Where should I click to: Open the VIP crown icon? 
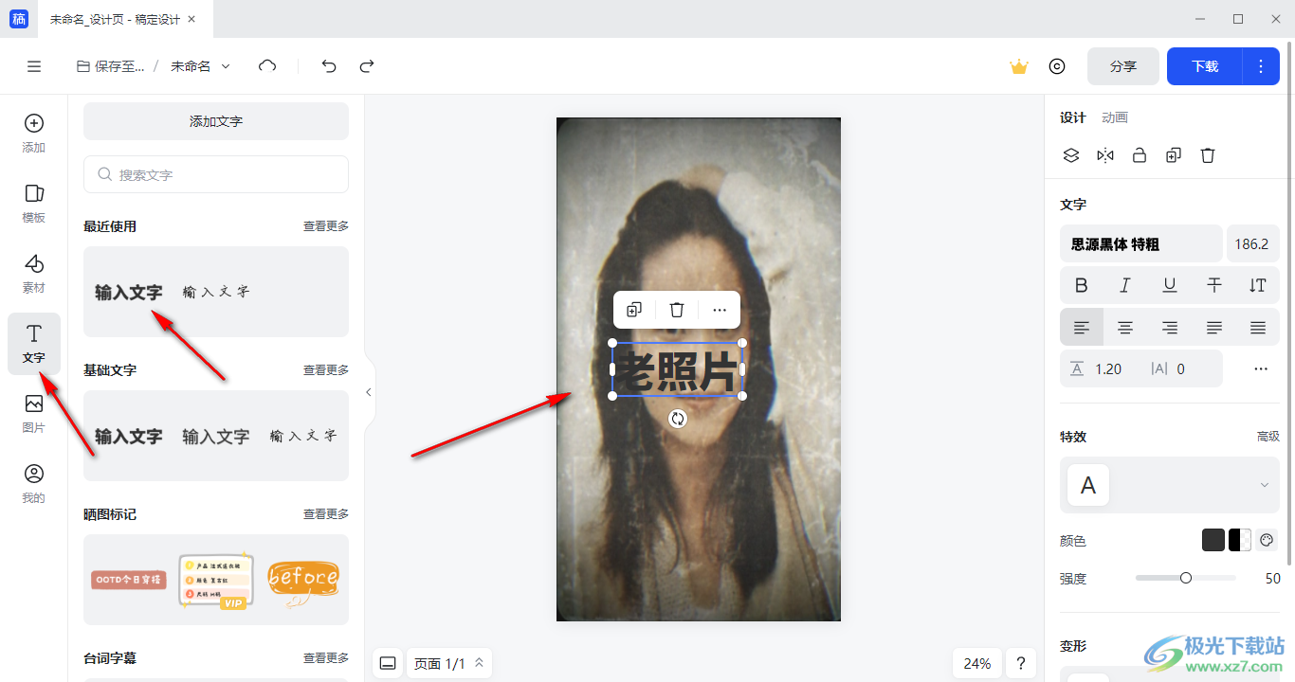(x=1019, y=66)
